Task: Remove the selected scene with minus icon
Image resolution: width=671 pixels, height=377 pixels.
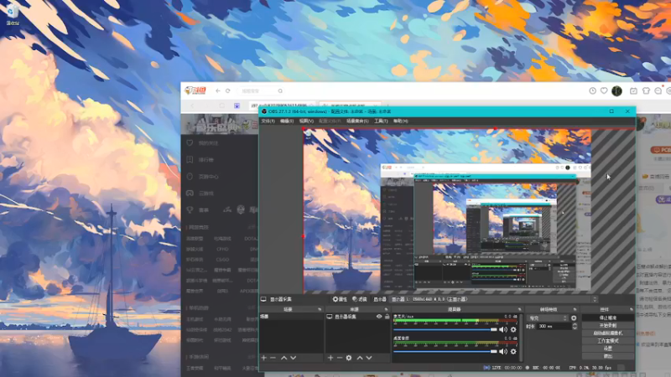Action: 273,358
